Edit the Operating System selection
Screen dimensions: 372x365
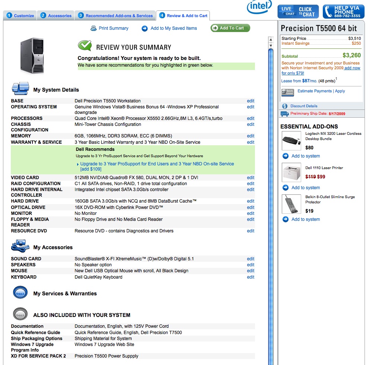pos(250,107)
